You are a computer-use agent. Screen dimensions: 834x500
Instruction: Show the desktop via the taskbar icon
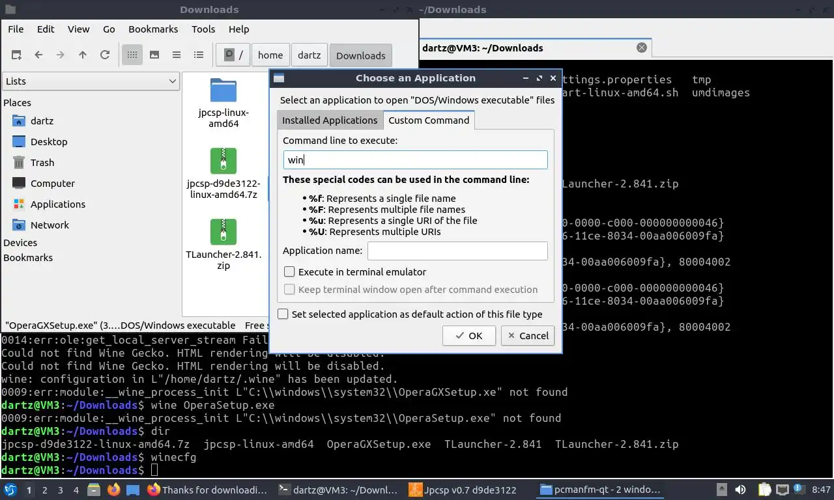[133, 490]
